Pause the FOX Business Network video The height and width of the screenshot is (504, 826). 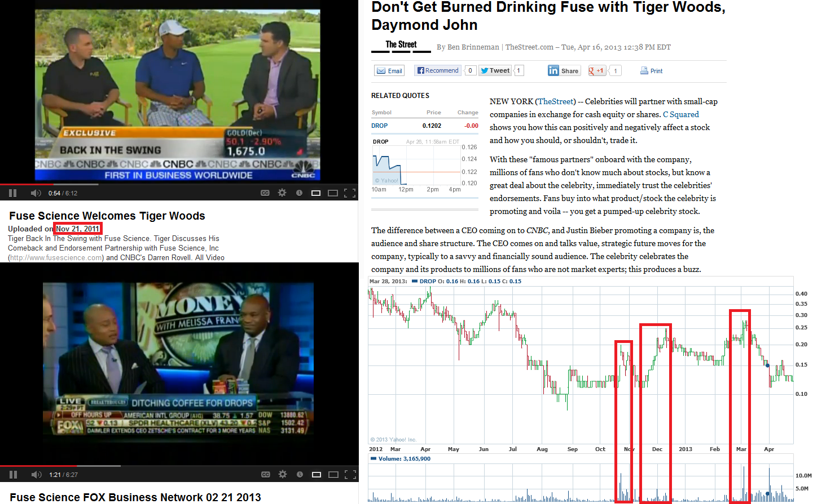point(13,475)
